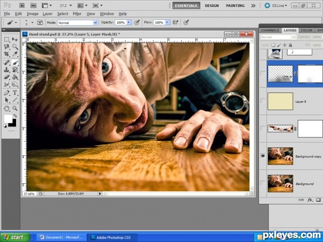This screenshot has width=323, height=242.
Task: Open the Screen Mode dropdown
Action: pyautogui.click(x=97, y=5)
